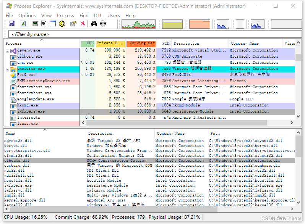
Task: Click the Filter by name field
Action: pyautogui.click(x=155, y=34)
